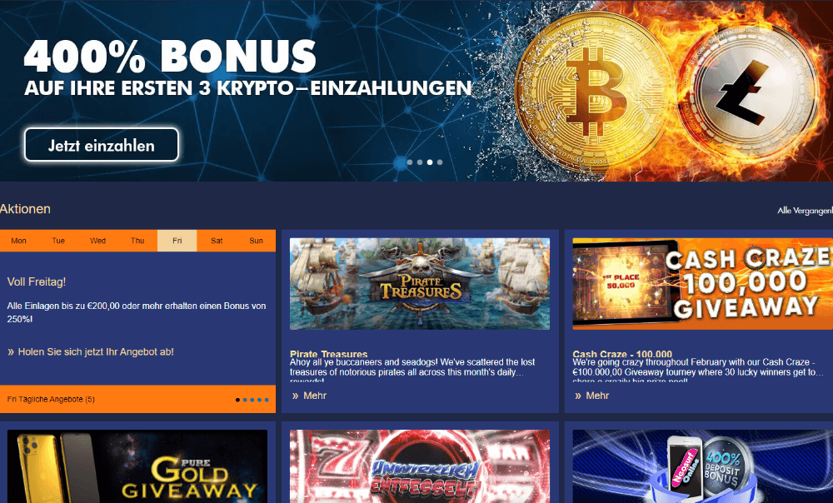Select the second Friday offer slide dot
Screen dimensions: 833x503
pyautogui.click(x=245, y=400)
